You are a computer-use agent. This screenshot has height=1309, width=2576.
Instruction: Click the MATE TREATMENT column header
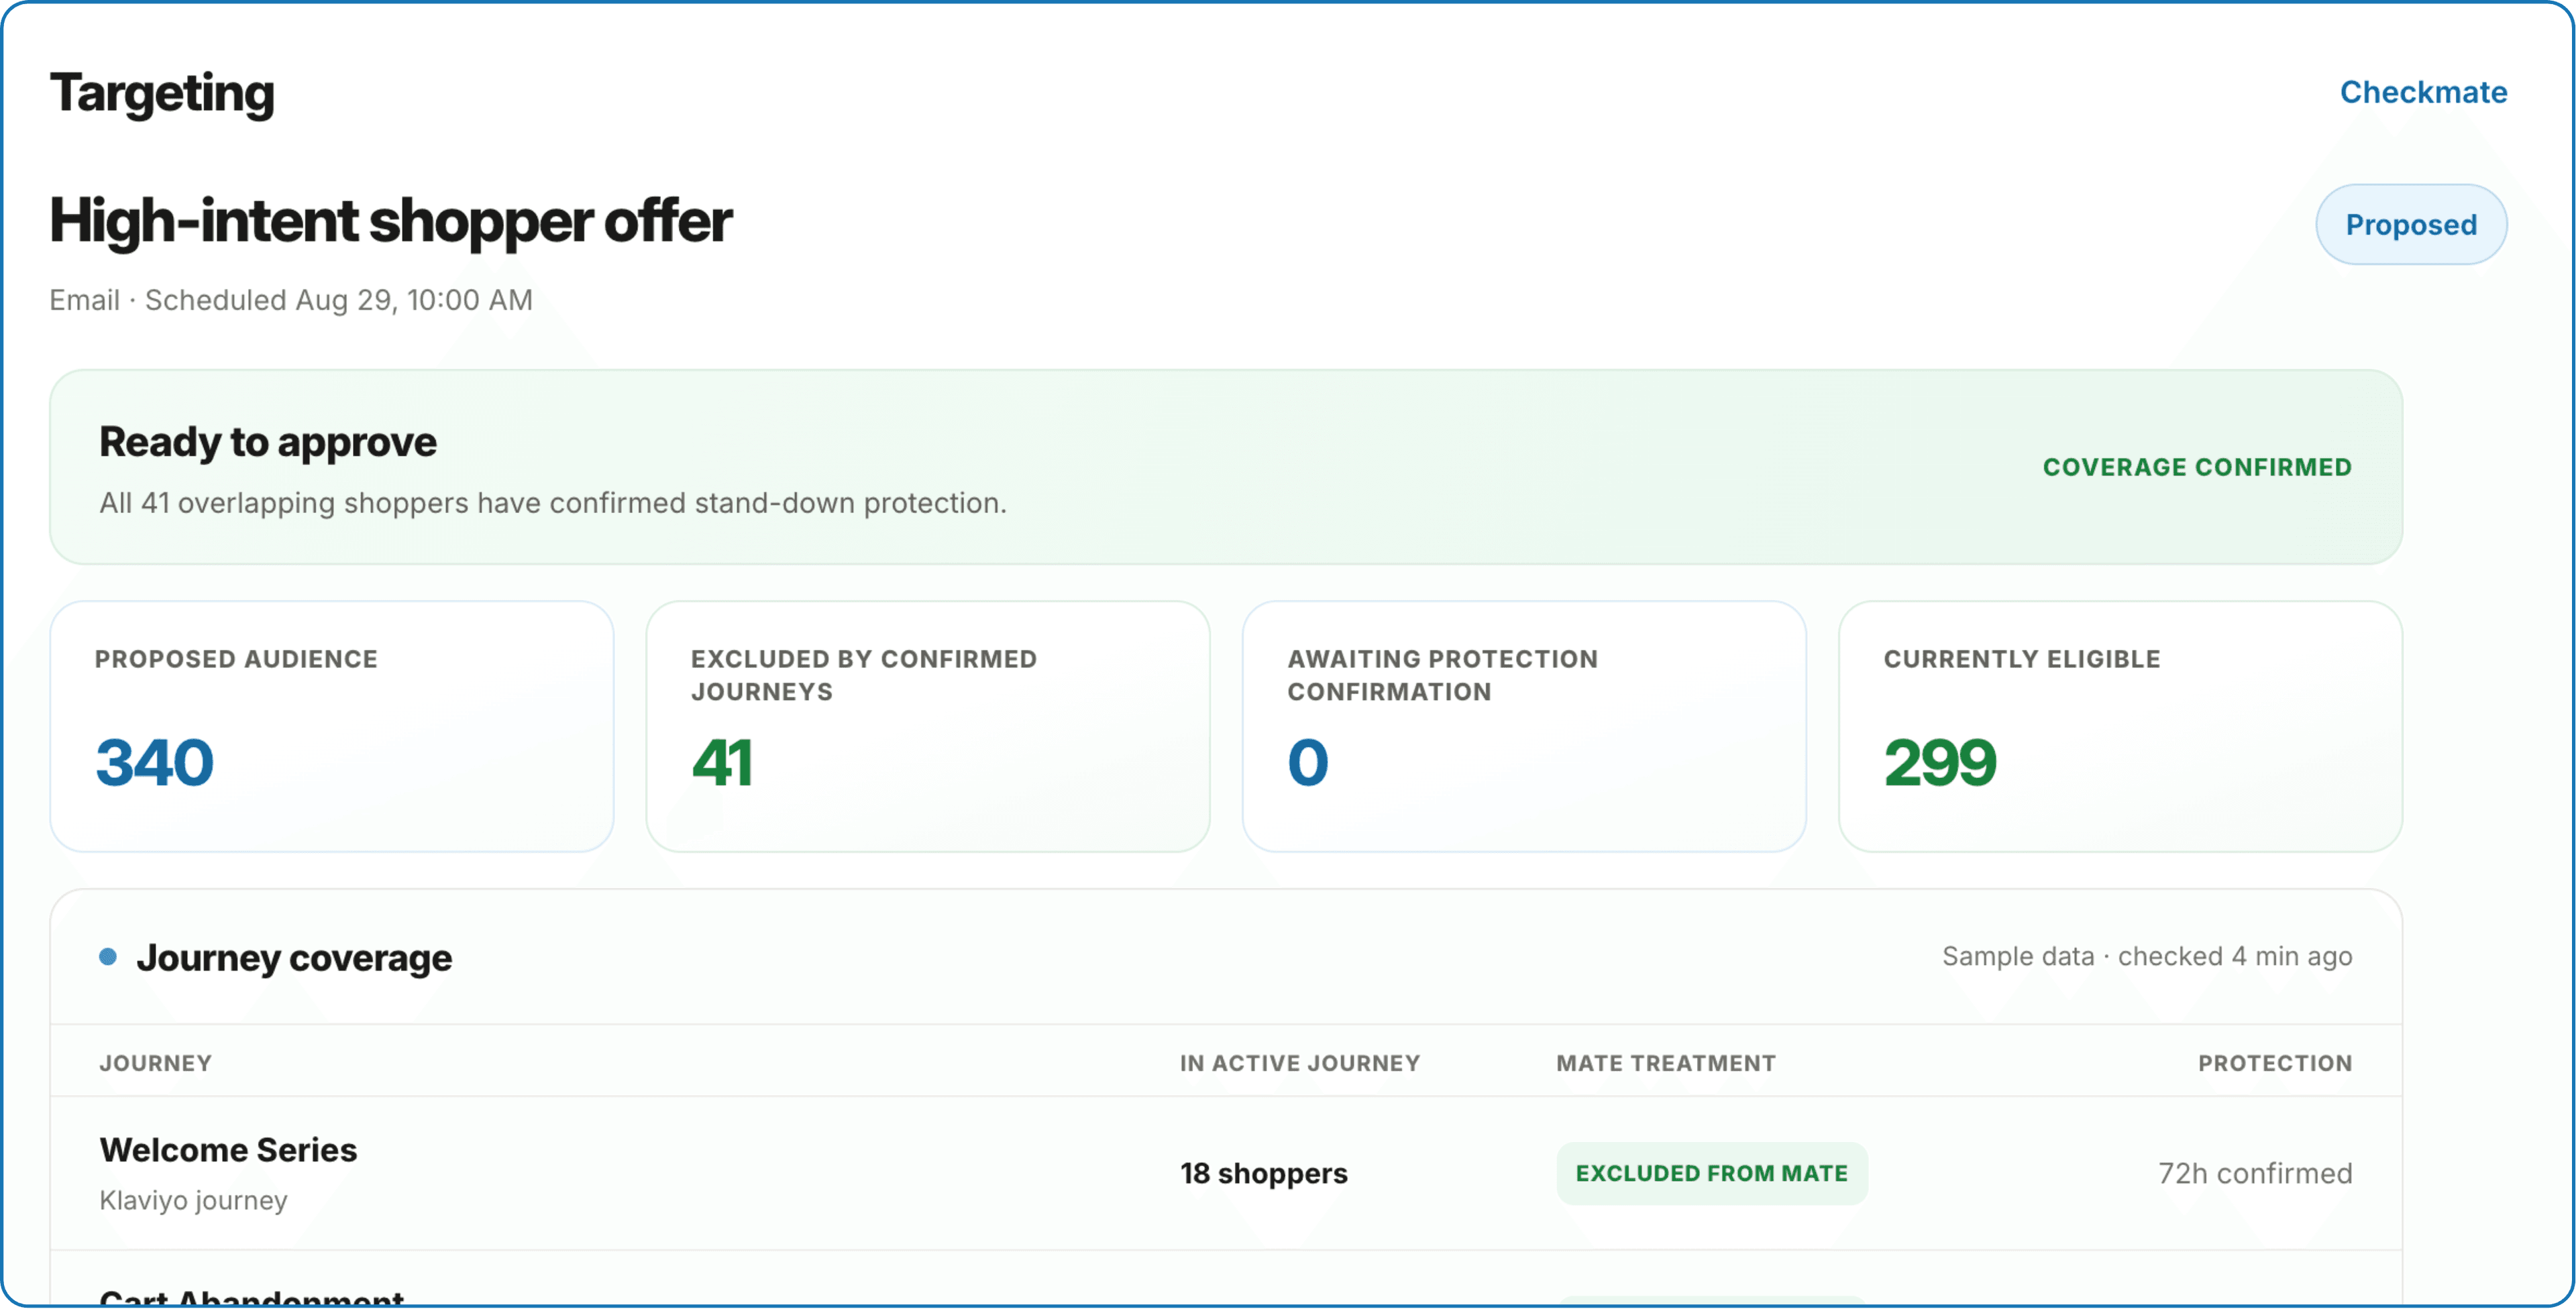(1666, 1063)
